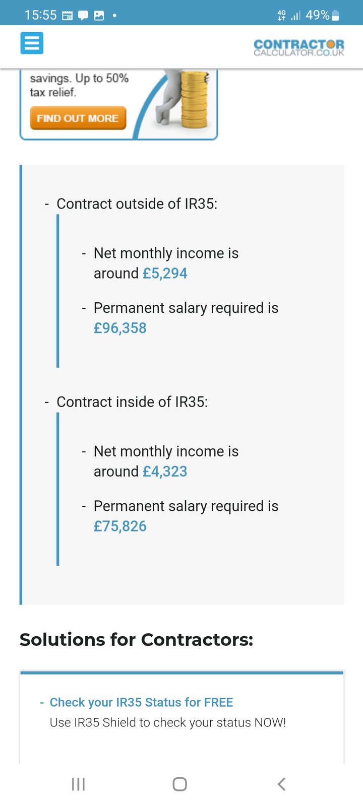Open Check your IR35 Status for FREE

coord(141,702)
